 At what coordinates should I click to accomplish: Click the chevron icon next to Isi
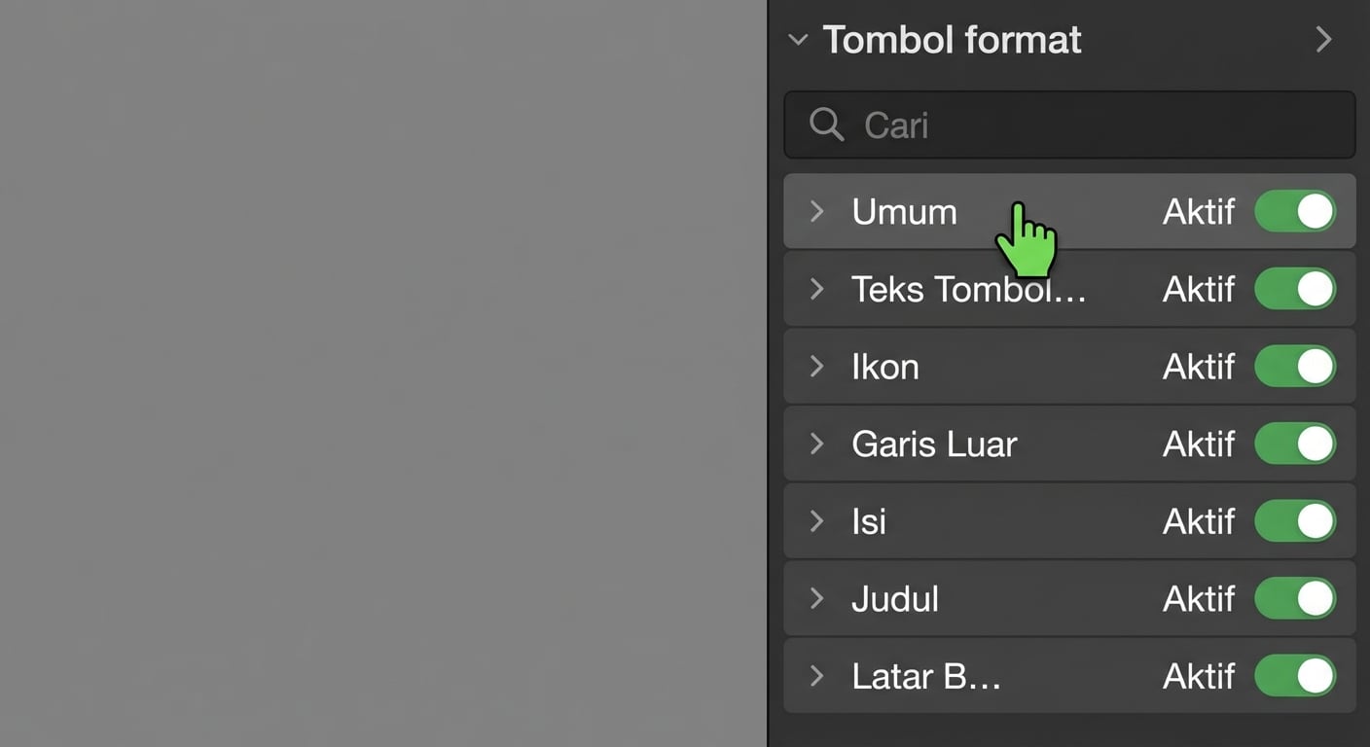click(x=815, y=521)
